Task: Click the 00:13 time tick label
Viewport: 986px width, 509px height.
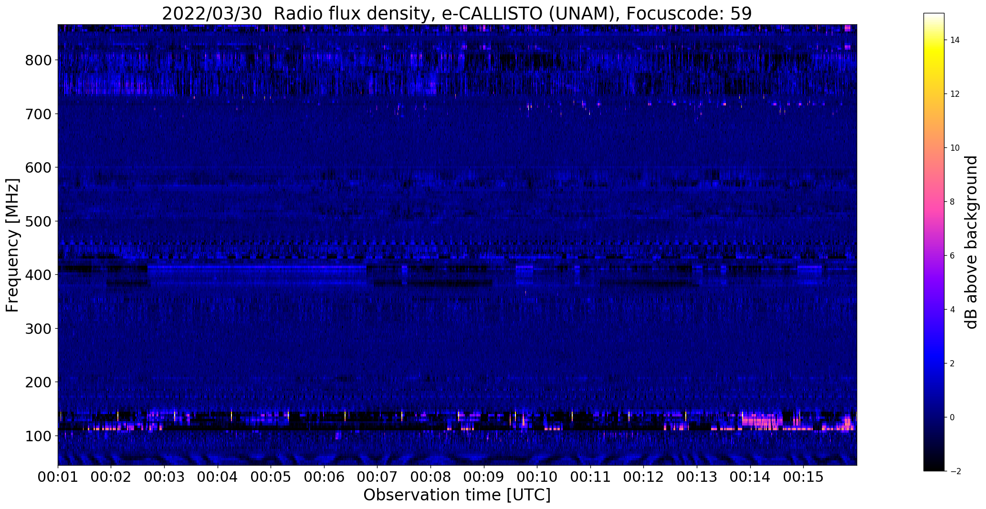Action: 697,477
